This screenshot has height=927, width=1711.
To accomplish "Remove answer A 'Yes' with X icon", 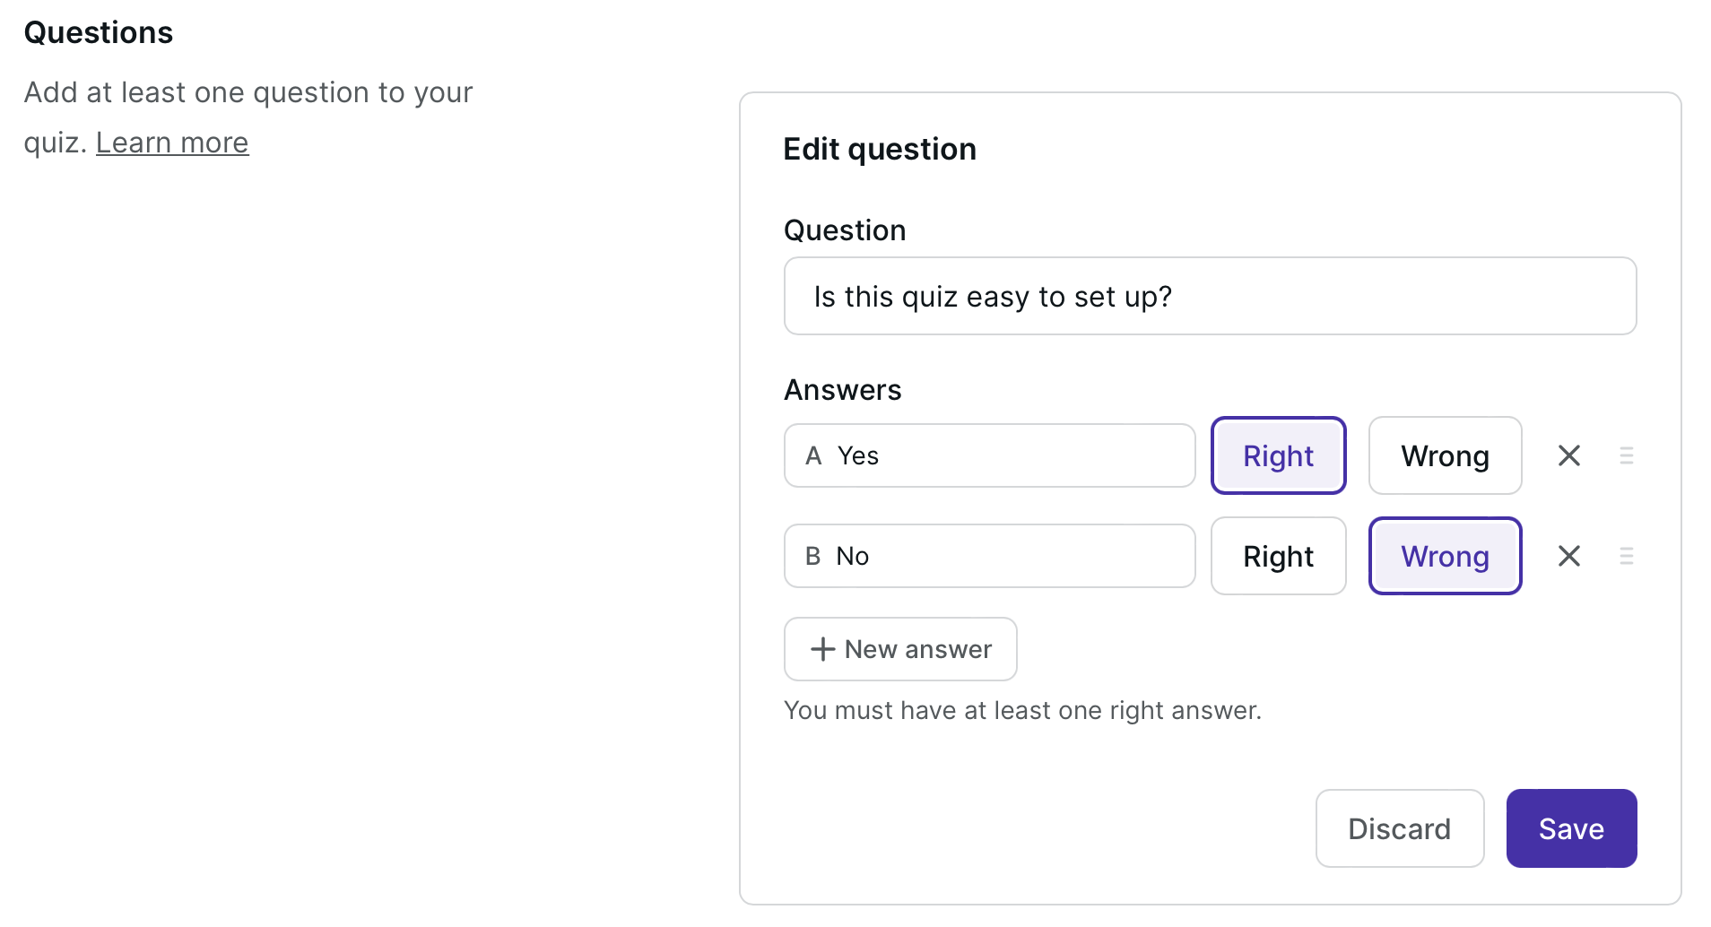I will click(x=1568, y=455).
